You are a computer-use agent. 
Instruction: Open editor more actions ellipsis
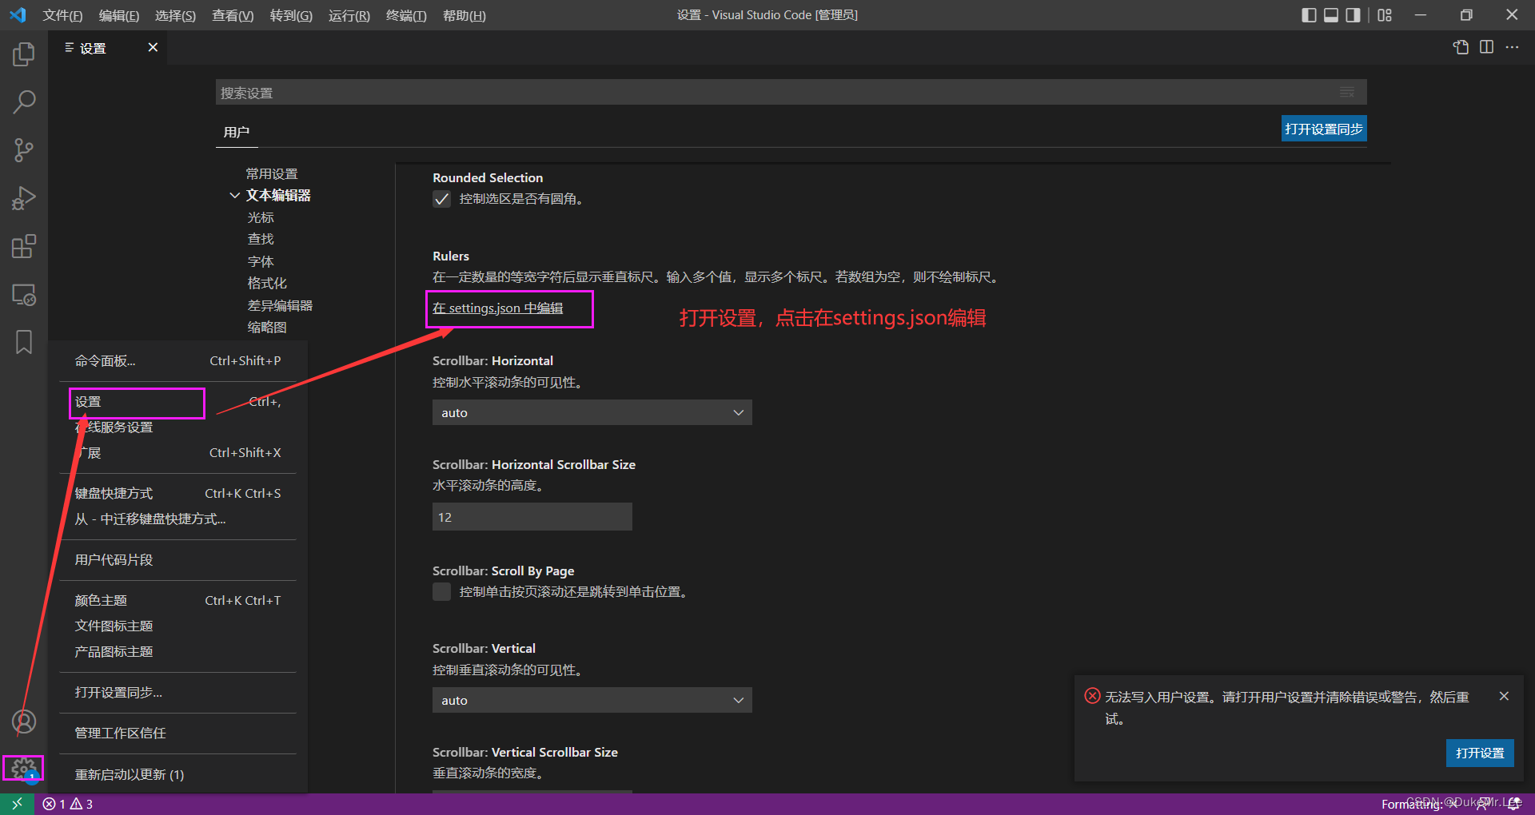1512,47
